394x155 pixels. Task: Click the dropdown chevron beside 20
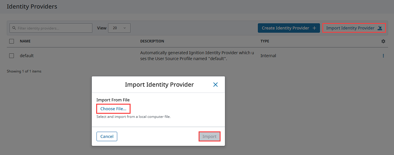(125, 28)
